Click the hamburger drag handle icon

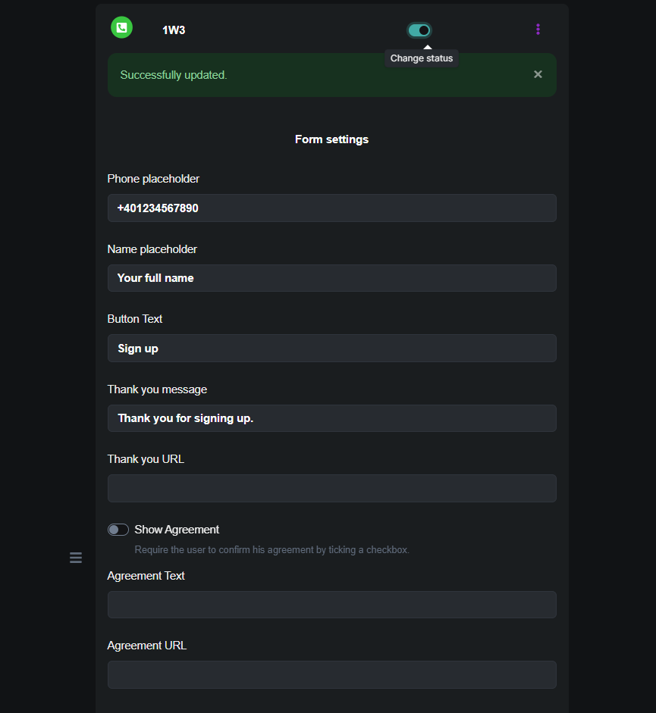point(76,558)
